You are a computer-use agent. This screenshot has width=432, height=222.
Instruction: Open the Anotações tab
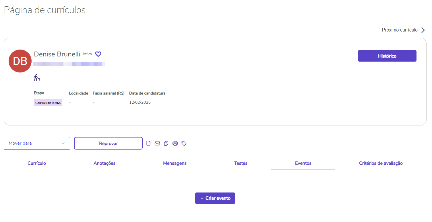pos(104,163)
